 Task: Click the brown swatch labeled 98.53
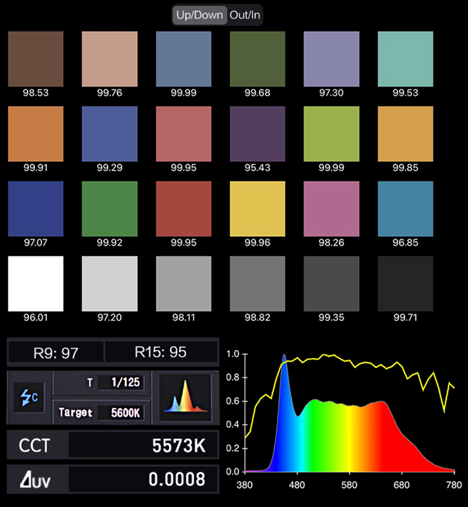(x=36, y=59)
